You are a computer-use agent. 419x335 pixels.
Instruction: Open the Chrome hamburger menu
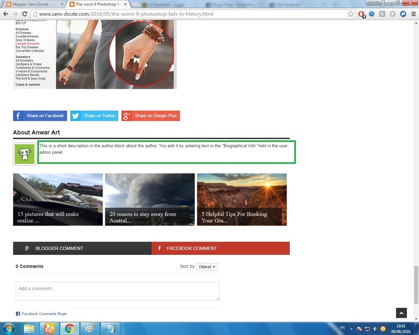pos(413,14)
